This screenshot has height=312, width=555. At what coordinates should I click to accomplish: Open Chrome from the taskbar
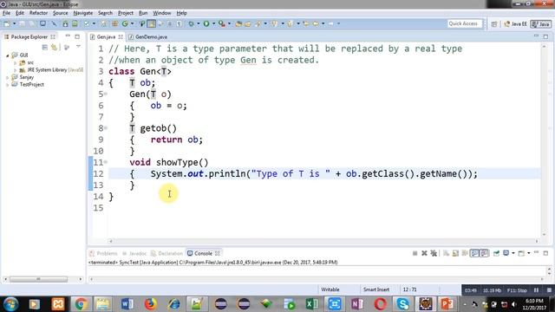coord(81,304)
